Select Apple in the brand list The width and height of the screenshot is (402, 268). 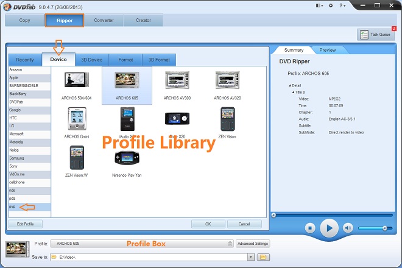29,78
